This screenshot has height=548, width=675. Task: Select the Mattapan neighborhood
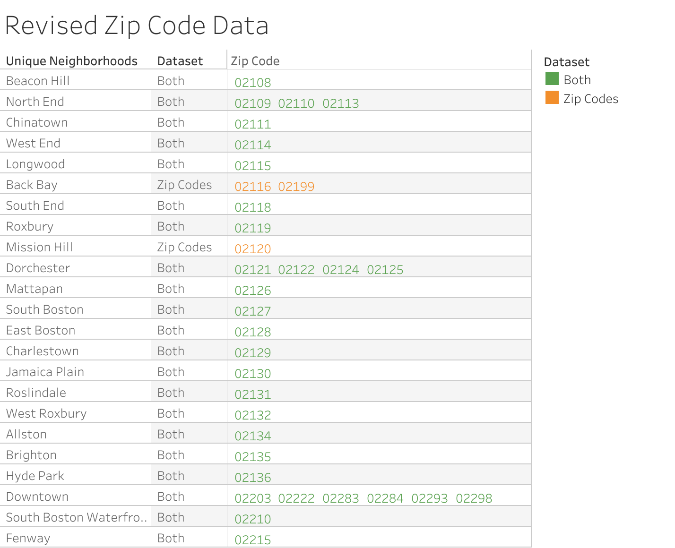click(x=35, y=289)
